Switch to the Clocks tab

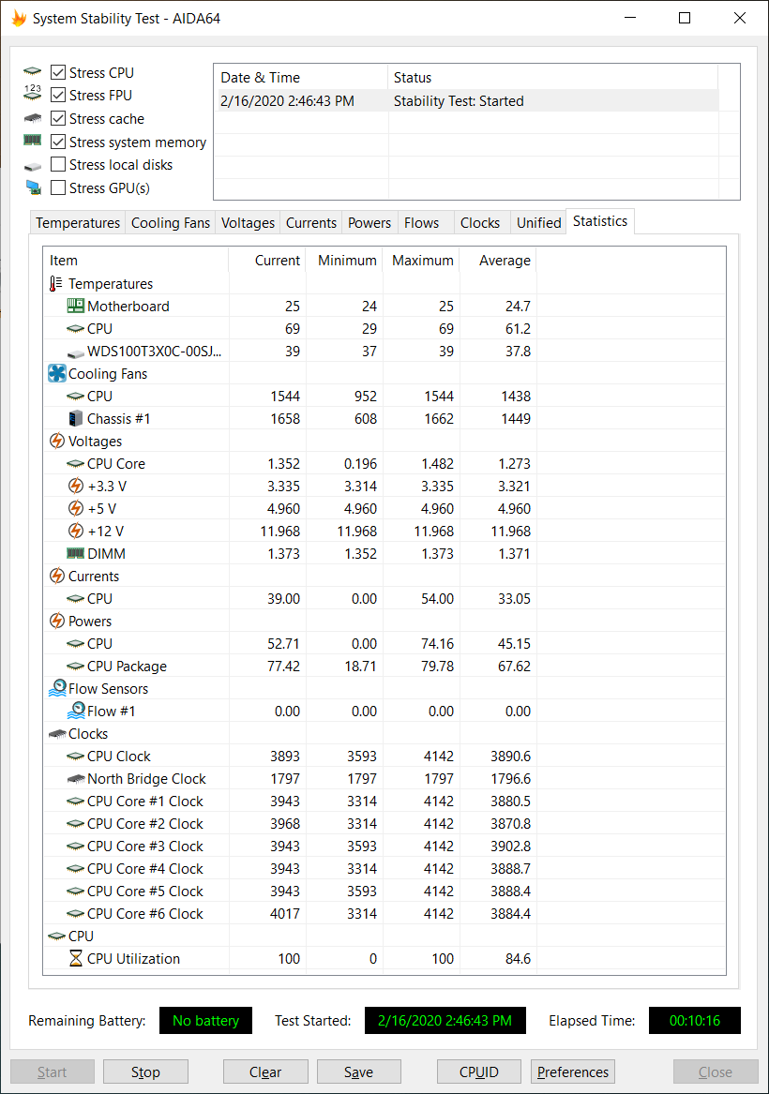(480, 222)
